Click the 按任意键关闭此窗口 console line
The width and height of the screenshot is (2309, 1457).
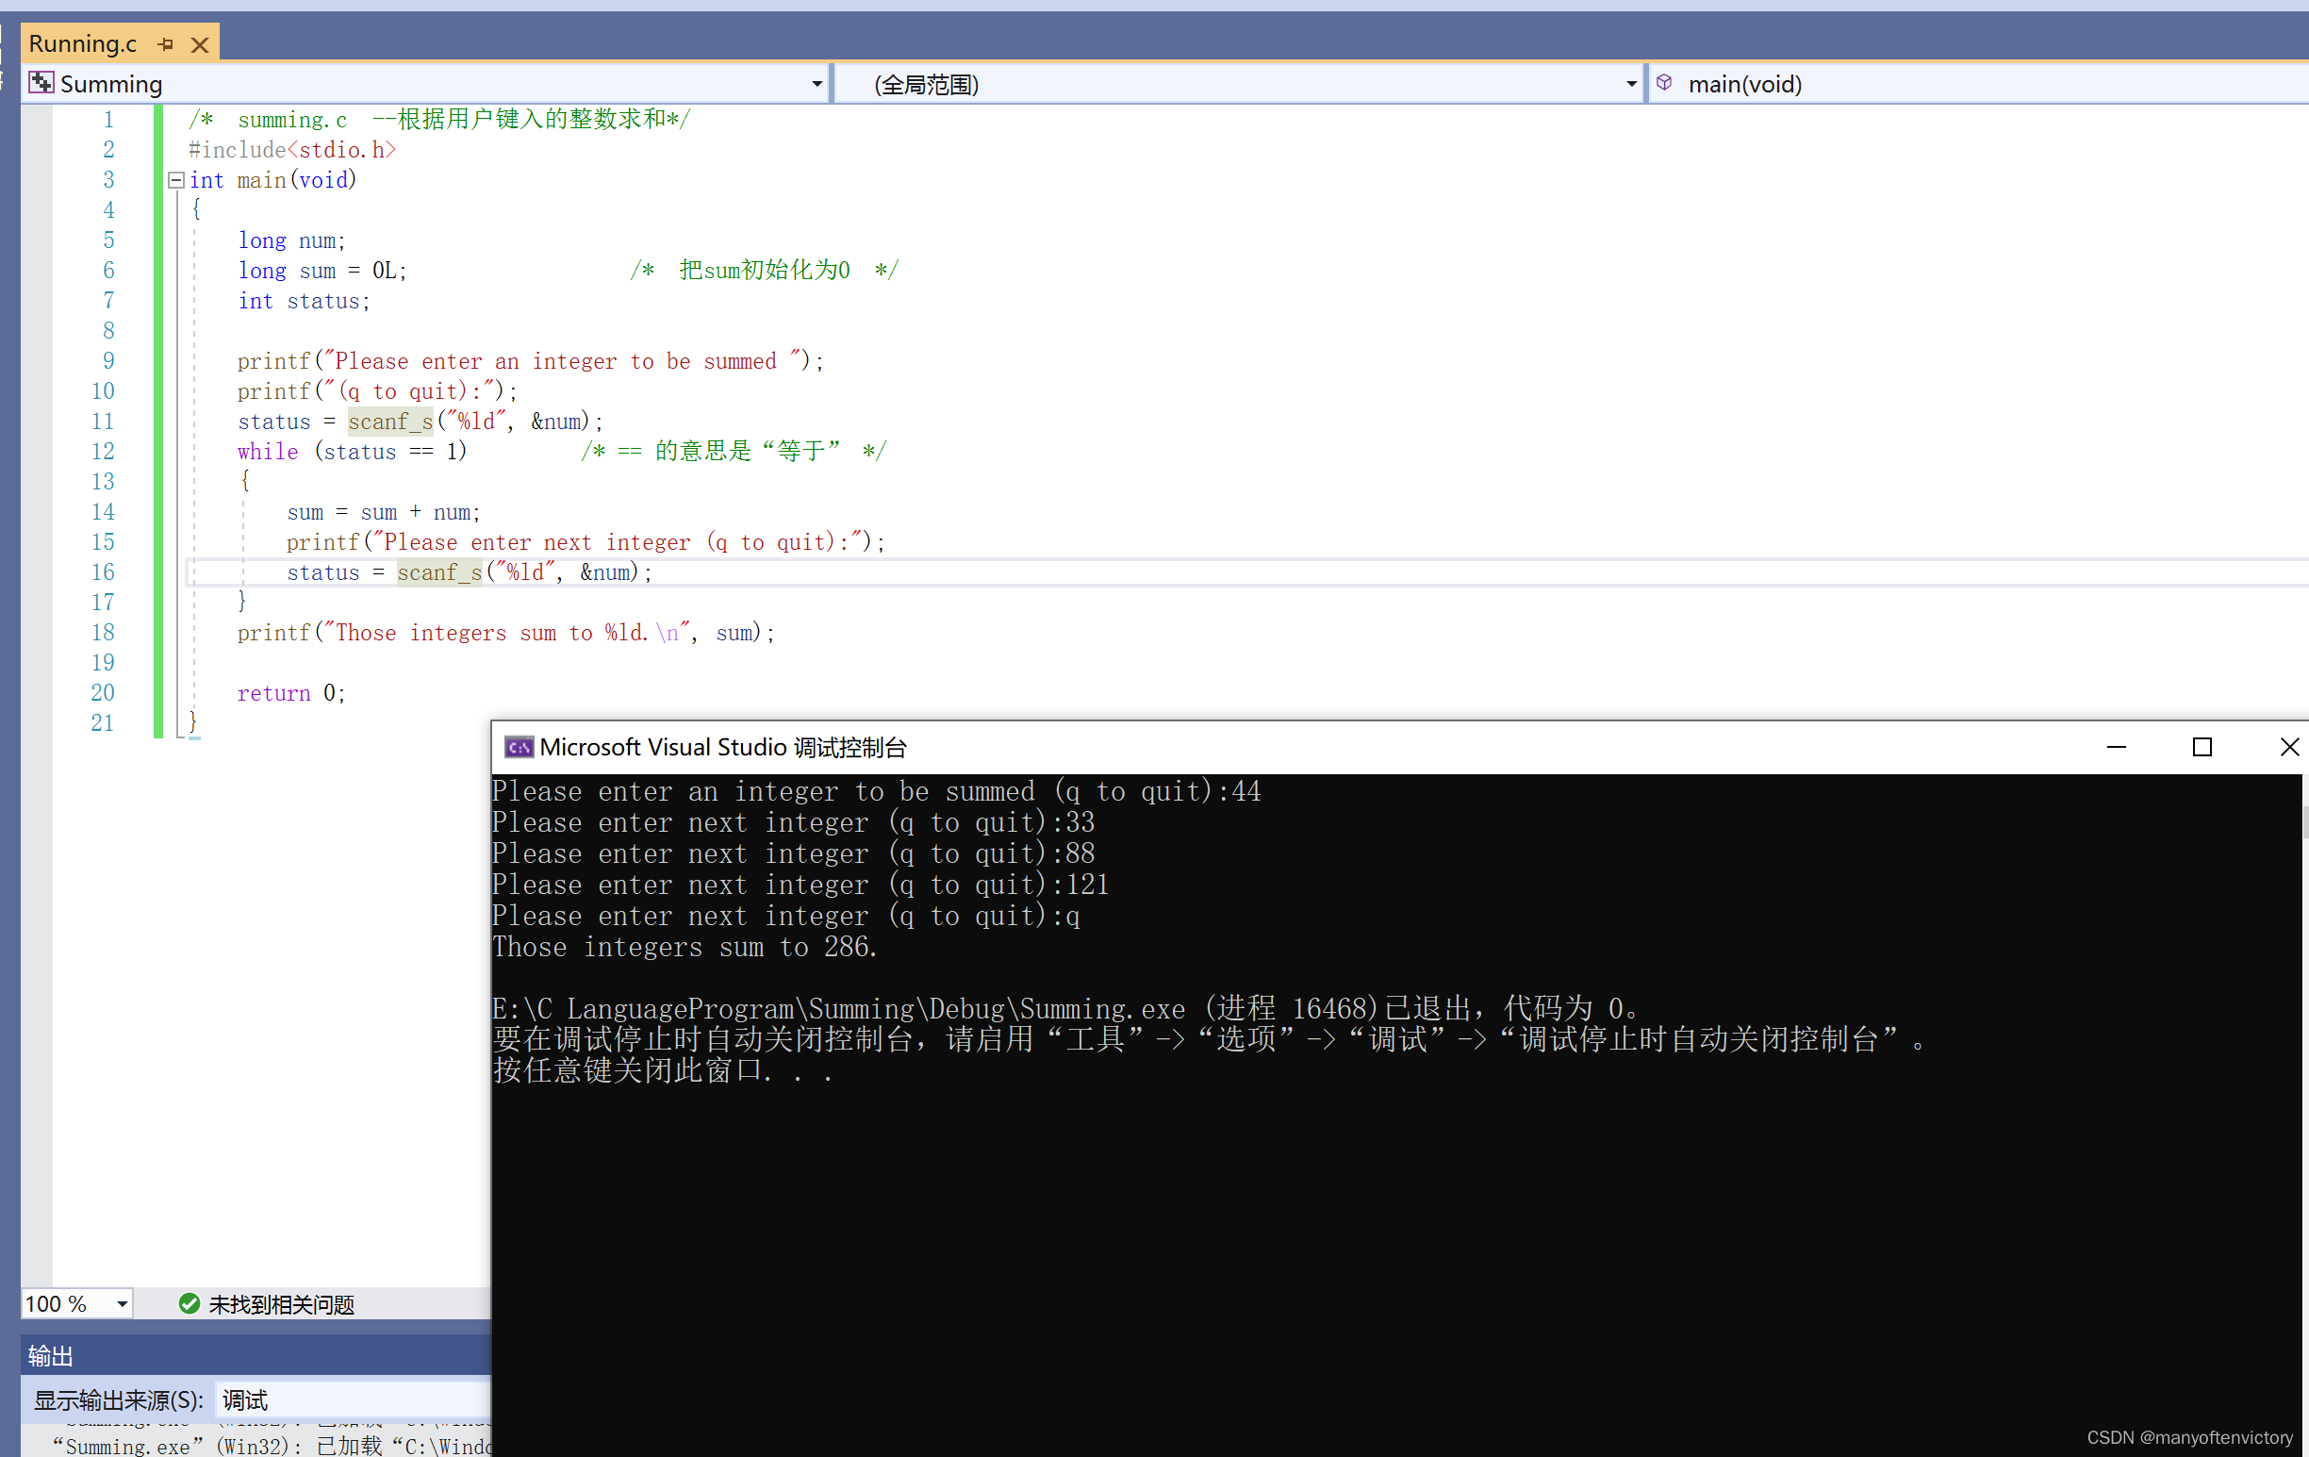[662, 1070]
